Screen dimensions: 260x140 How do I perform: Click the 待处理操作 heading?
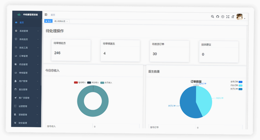[x=55, y=31]
